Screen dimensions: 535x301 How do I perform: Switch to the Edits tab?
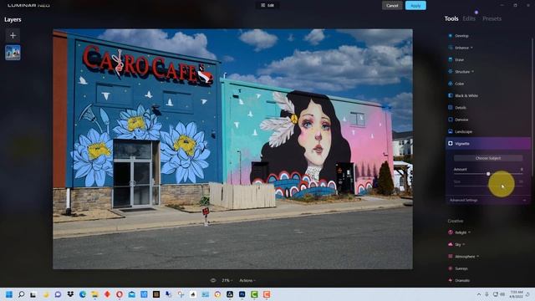[469, 18]
